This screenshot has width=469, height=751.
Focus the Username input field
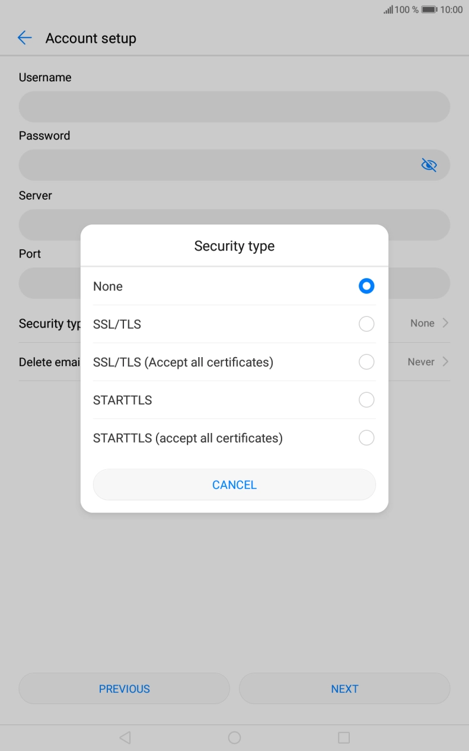tap(234, 107)
